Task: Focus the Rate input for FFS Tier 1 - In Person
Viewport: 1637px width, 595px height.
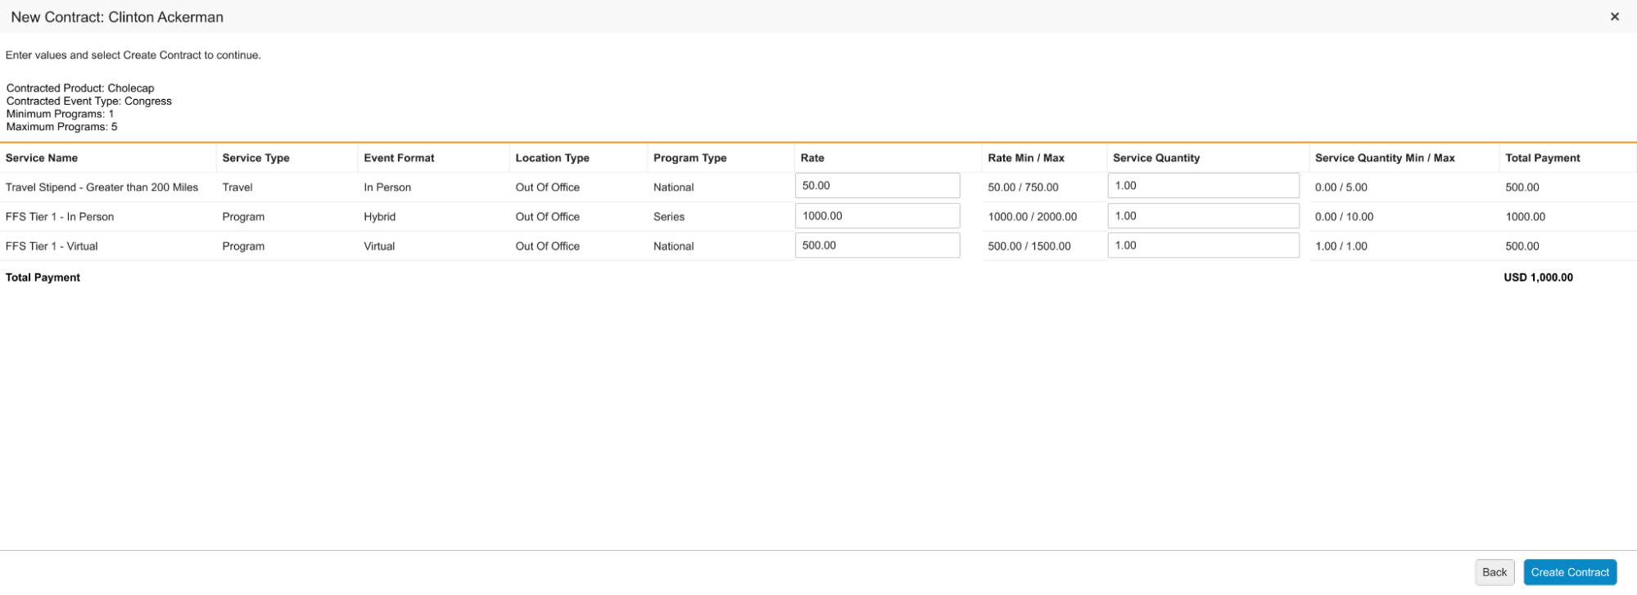Action: (876, 216)
